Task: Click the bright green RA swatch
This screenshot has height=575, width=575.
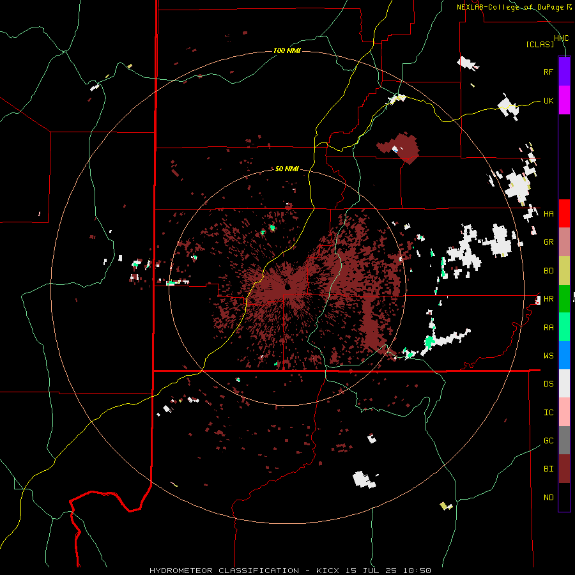Action: 564,327
